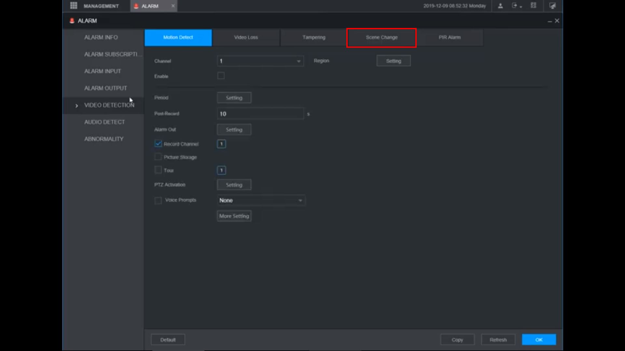Screen dimensions: 625x351
Task: Open the Management grid menu icon
Action: coord(74,6)
